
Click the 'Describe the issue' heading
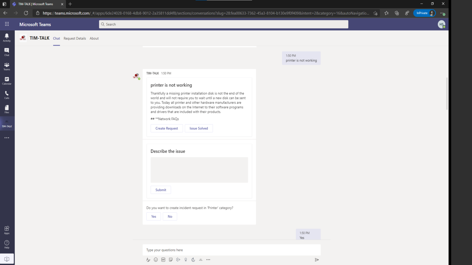click(168, 151)
